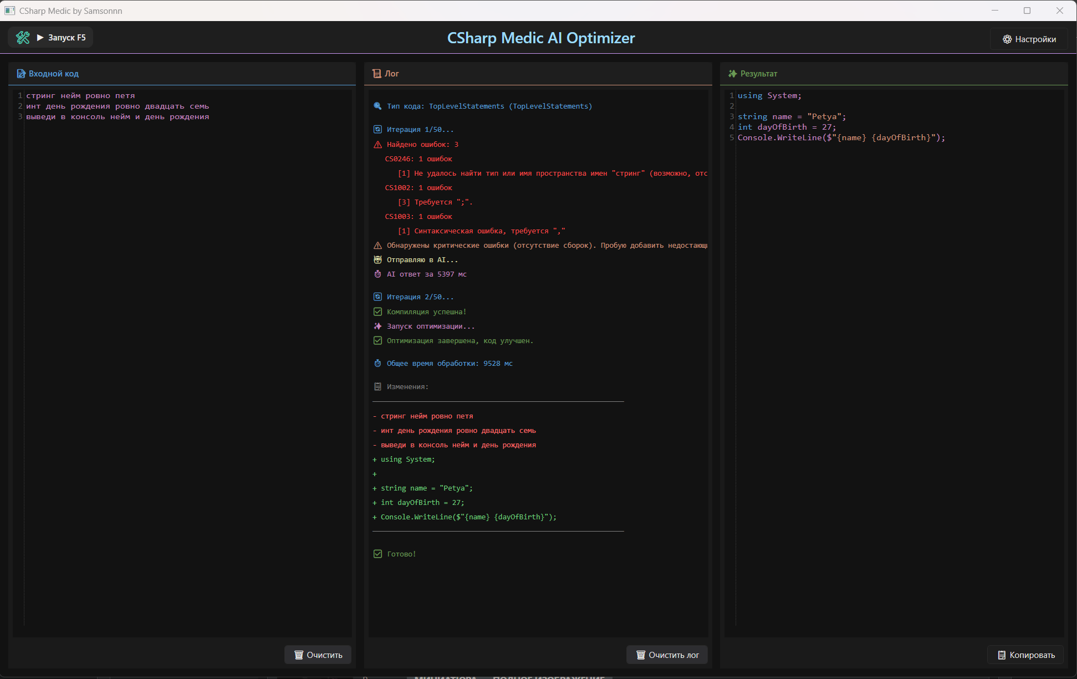The image size is (1077, 679).
Task: Open Настройки settings gear button
Action: (x=1029, y=39)
